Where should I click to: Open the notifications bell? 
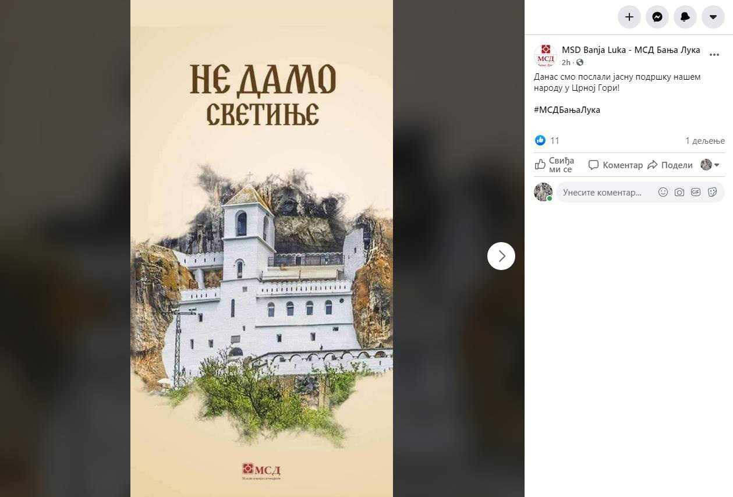[x=685, y=17]
